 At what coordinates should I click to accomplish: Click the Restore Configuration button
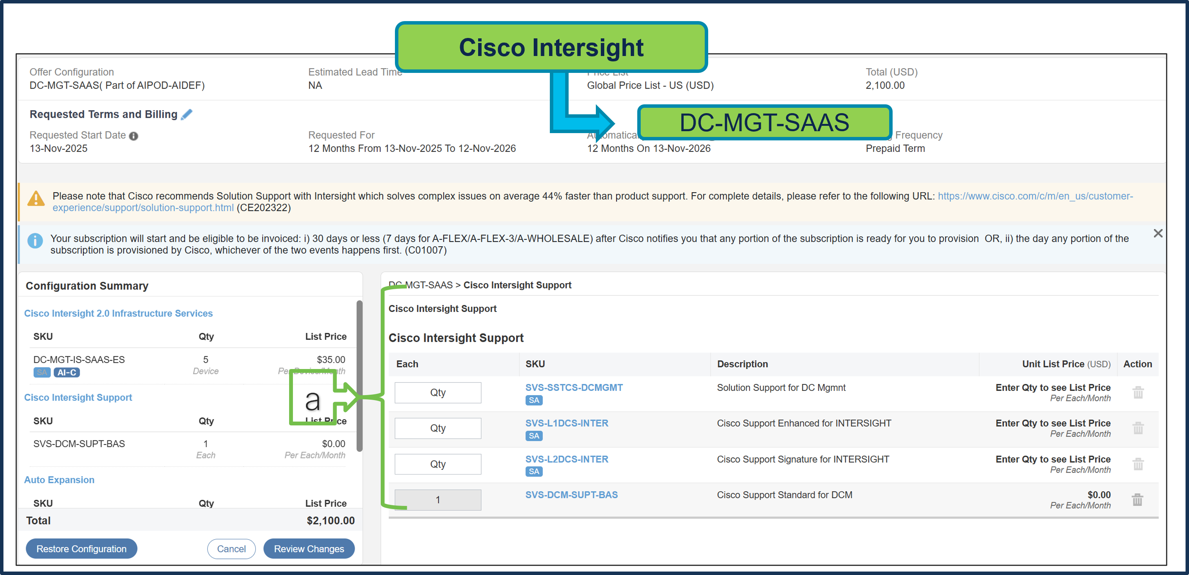81,549
